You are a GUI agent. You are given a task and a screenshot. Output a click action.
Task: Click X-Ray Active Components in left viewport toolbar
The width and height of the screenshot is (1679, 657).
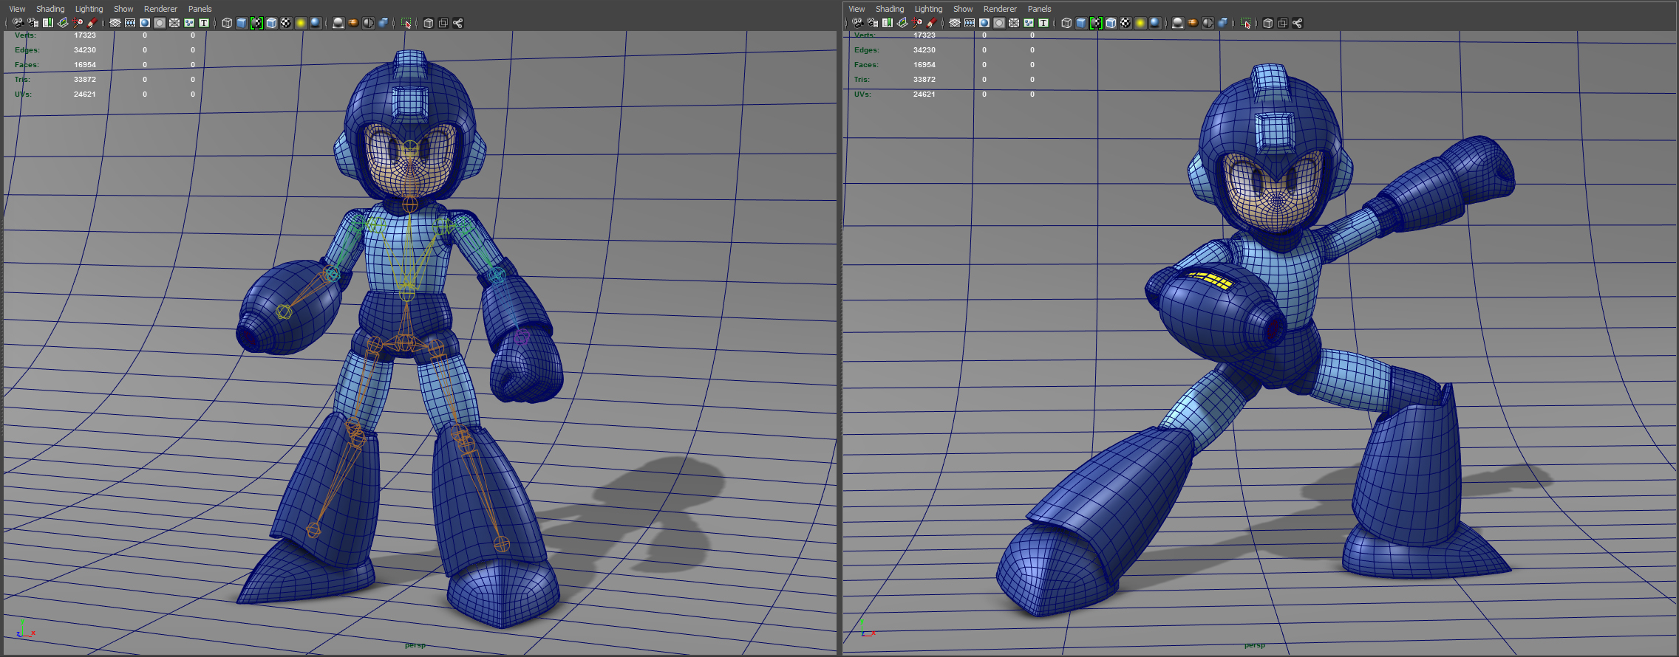click(443, 23)
